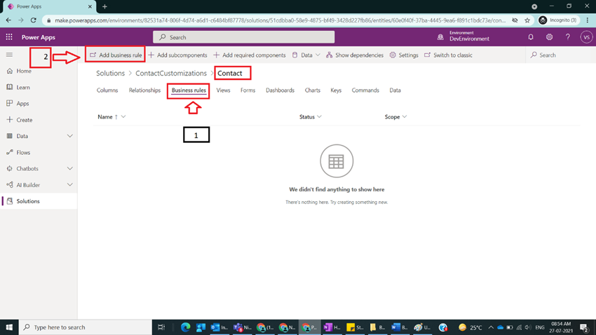This screenshot has height=335, width=596.
Task: Click ContactCustomizations breadcrumb link
Action: (171, 74)
